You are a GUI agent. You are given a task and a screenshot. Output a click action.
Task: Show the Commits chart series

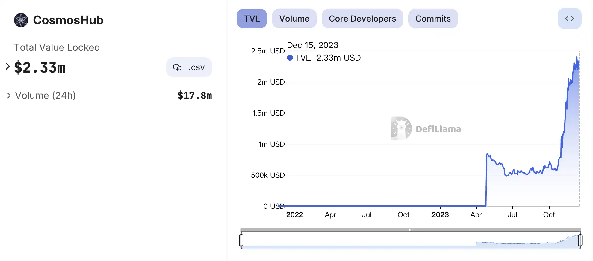pos(433,19)
